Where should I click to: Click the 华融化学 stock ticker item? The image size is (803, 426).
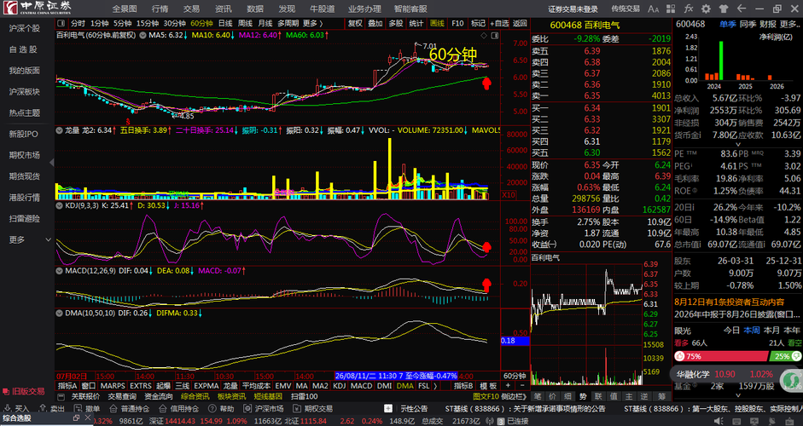point(724,374)
